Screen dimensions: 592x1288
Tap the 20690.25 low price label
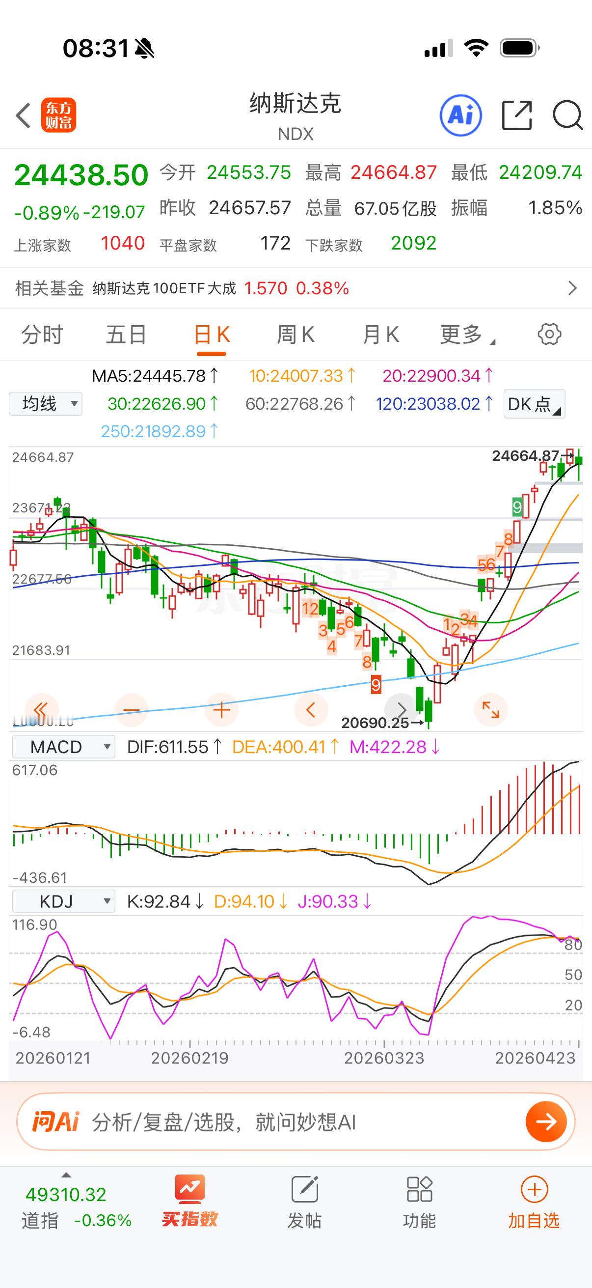(375, 723)
